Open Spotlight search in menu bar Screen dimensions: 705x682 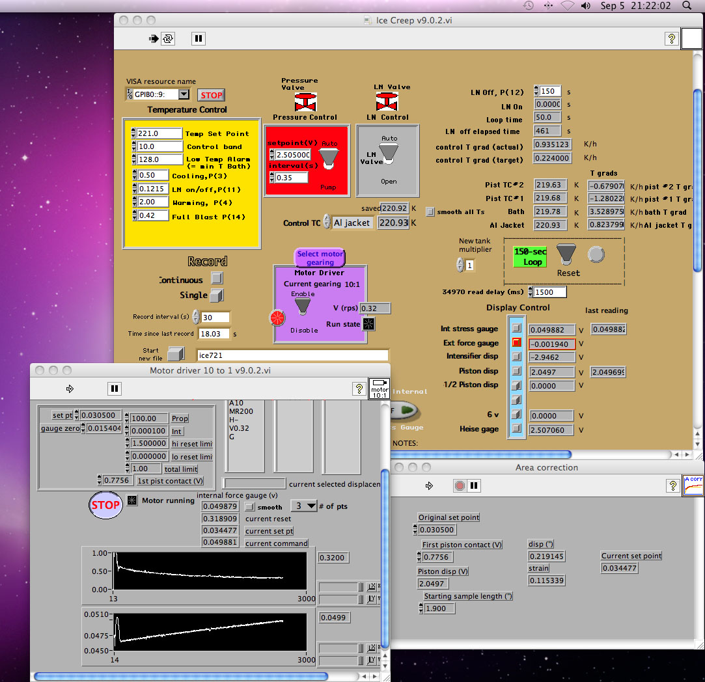pyautogui.click(x=687, y=6)
